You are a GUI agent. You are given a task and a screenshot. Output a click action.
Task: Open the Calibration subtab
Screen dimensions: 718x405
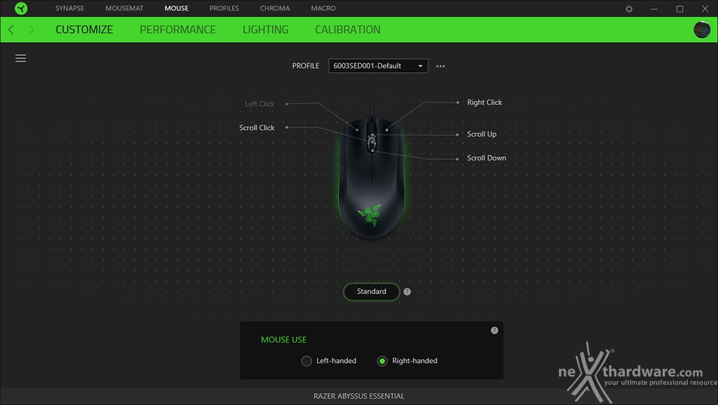[348, 29]
